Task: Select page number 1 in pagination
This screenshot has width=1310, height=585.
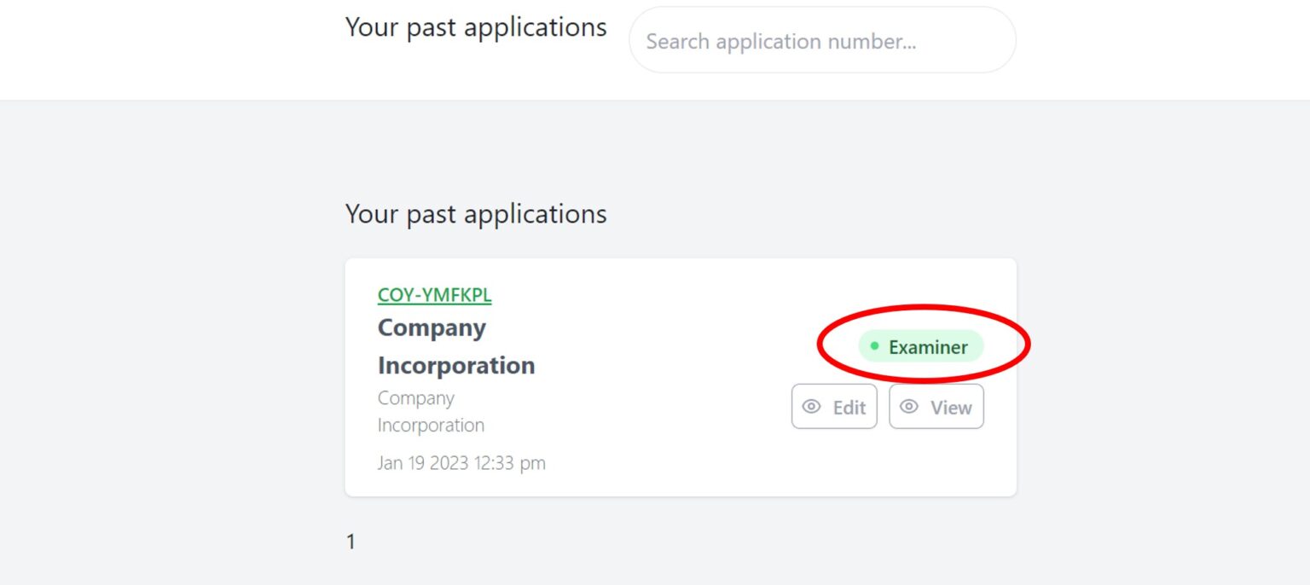Action: pos(351,542)
